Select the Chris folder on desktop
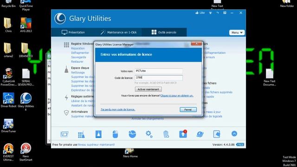 click(8, 25)
